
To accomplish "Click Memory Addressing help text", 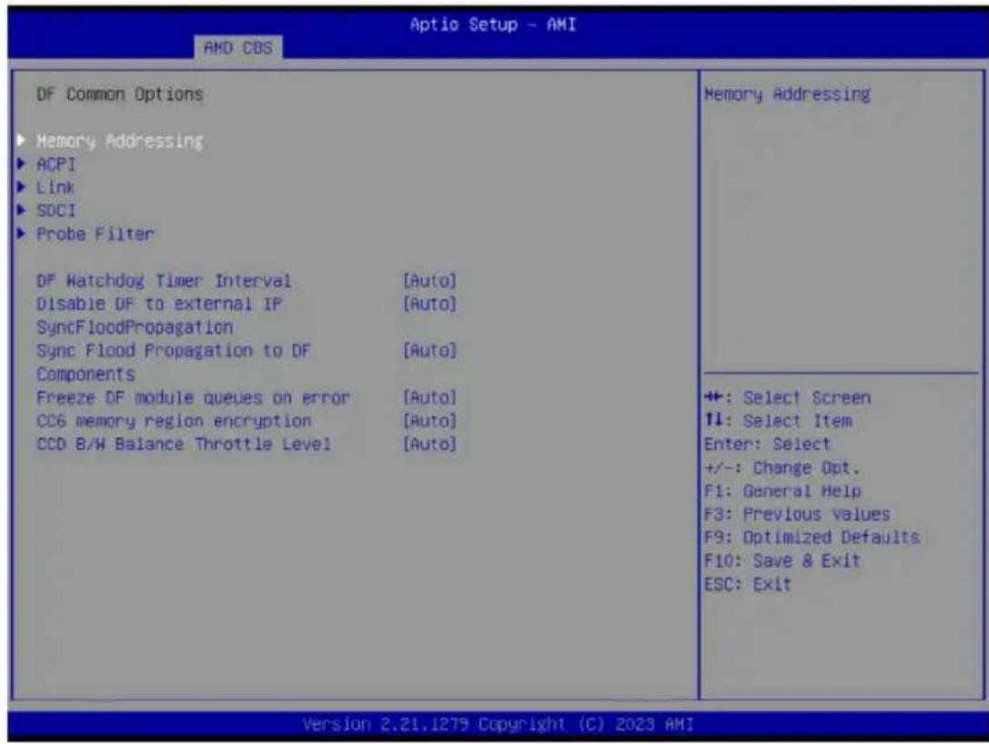I will click(787, 94).
